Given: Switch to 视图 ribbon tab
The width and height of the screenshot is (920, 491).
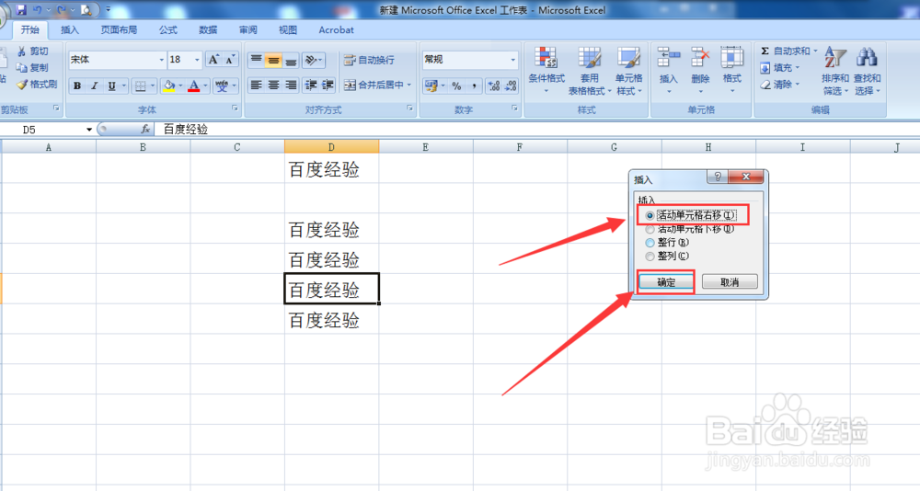Looking at the screenshot, I should tap(287, 30).
